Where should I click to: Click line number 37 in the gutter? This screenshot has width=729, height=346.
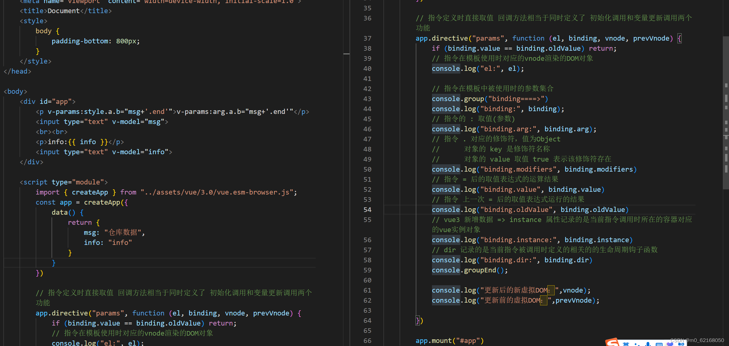click(367, 38)
